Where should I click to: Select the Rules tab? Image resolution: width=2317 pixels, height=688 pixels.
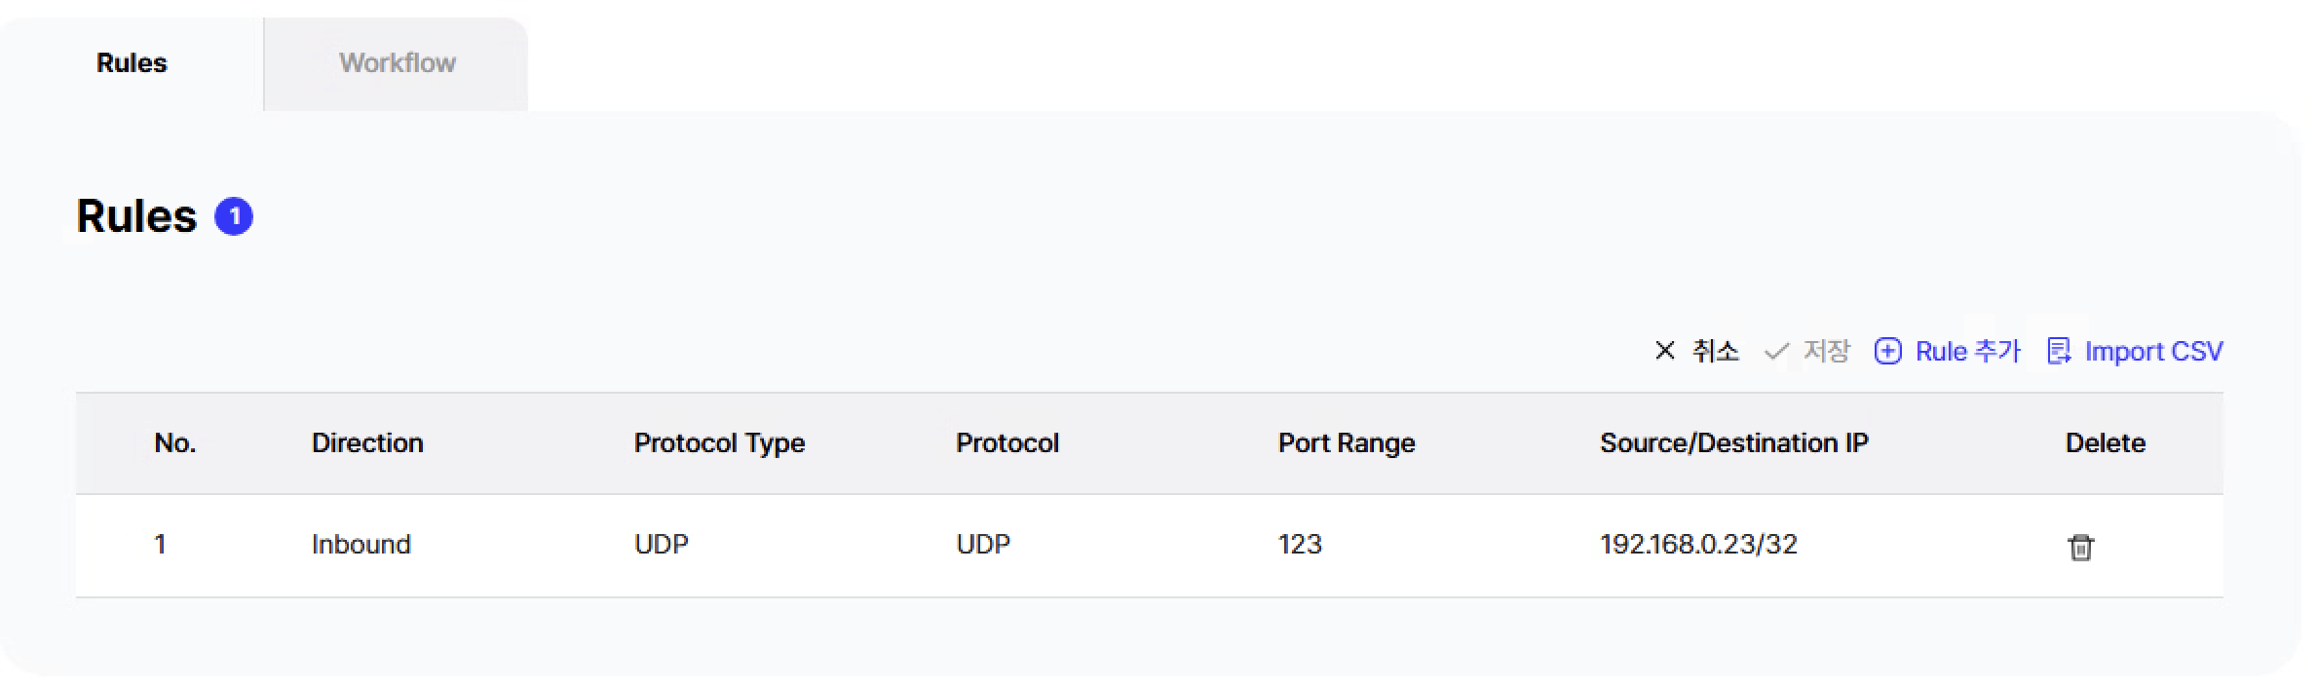132,63
